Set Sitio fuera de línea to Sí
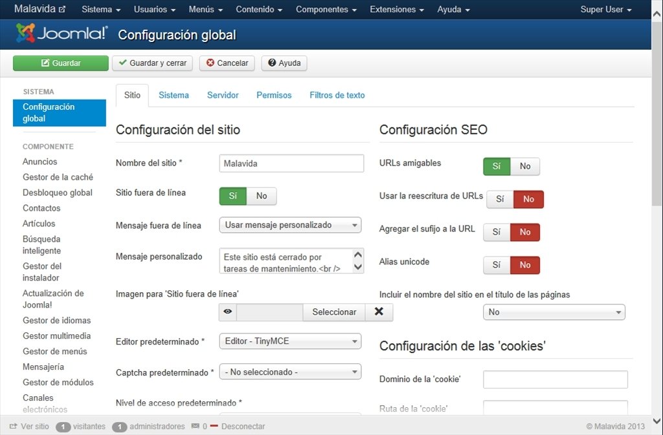This screenshot has height=435, width=663. pyautogui.click(x=233, y=196)
